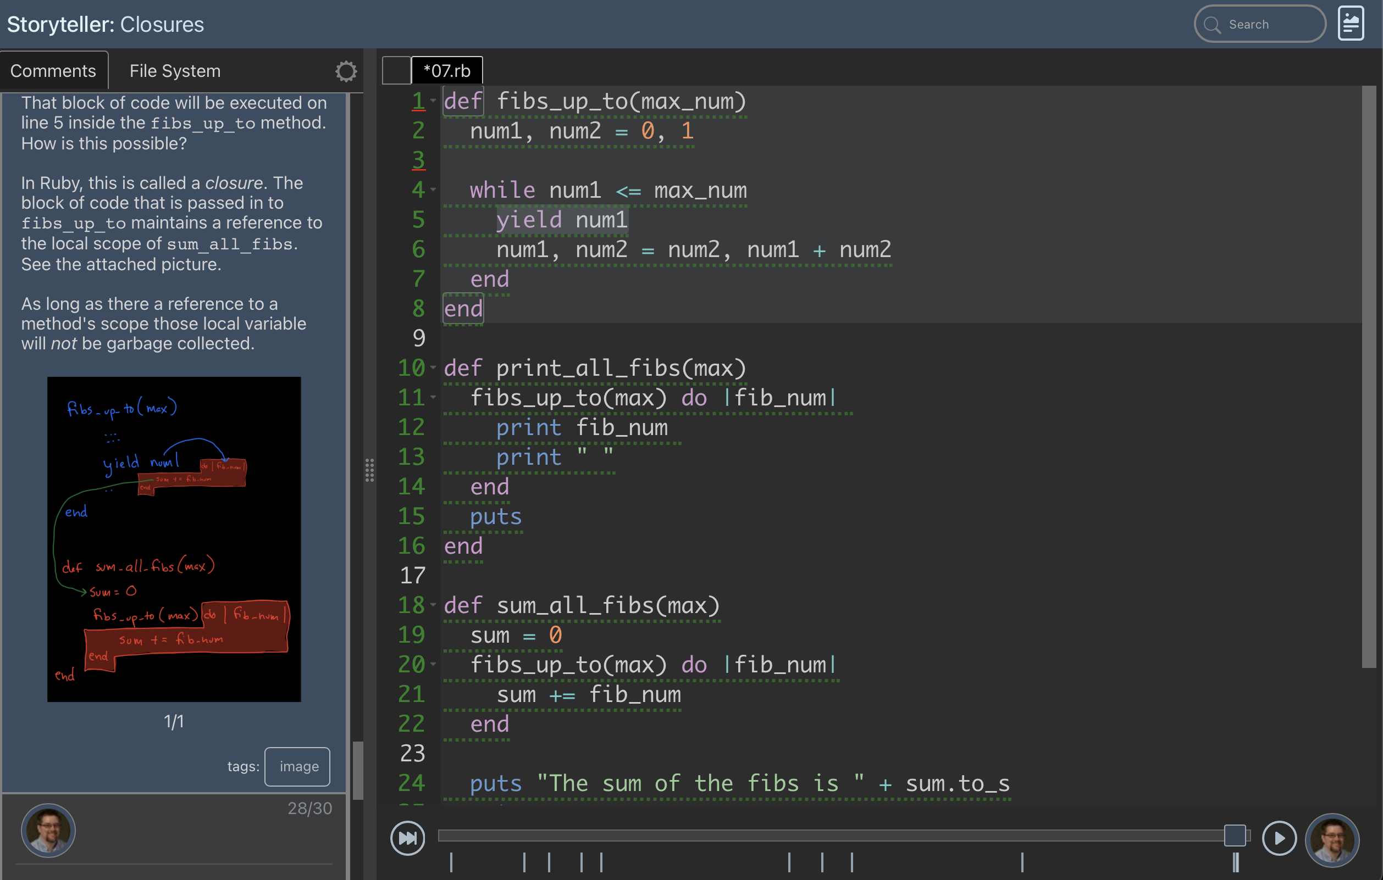Click the collapse sidebar drag handle

pos(370,470)
